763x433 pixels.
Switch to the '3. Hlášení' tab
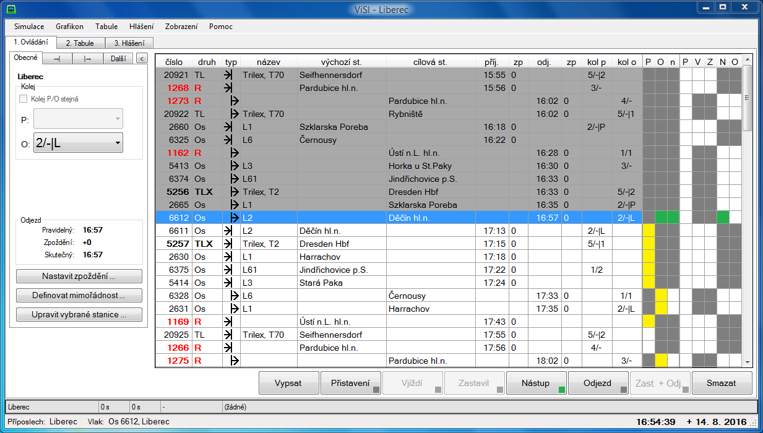pos(129,43)
